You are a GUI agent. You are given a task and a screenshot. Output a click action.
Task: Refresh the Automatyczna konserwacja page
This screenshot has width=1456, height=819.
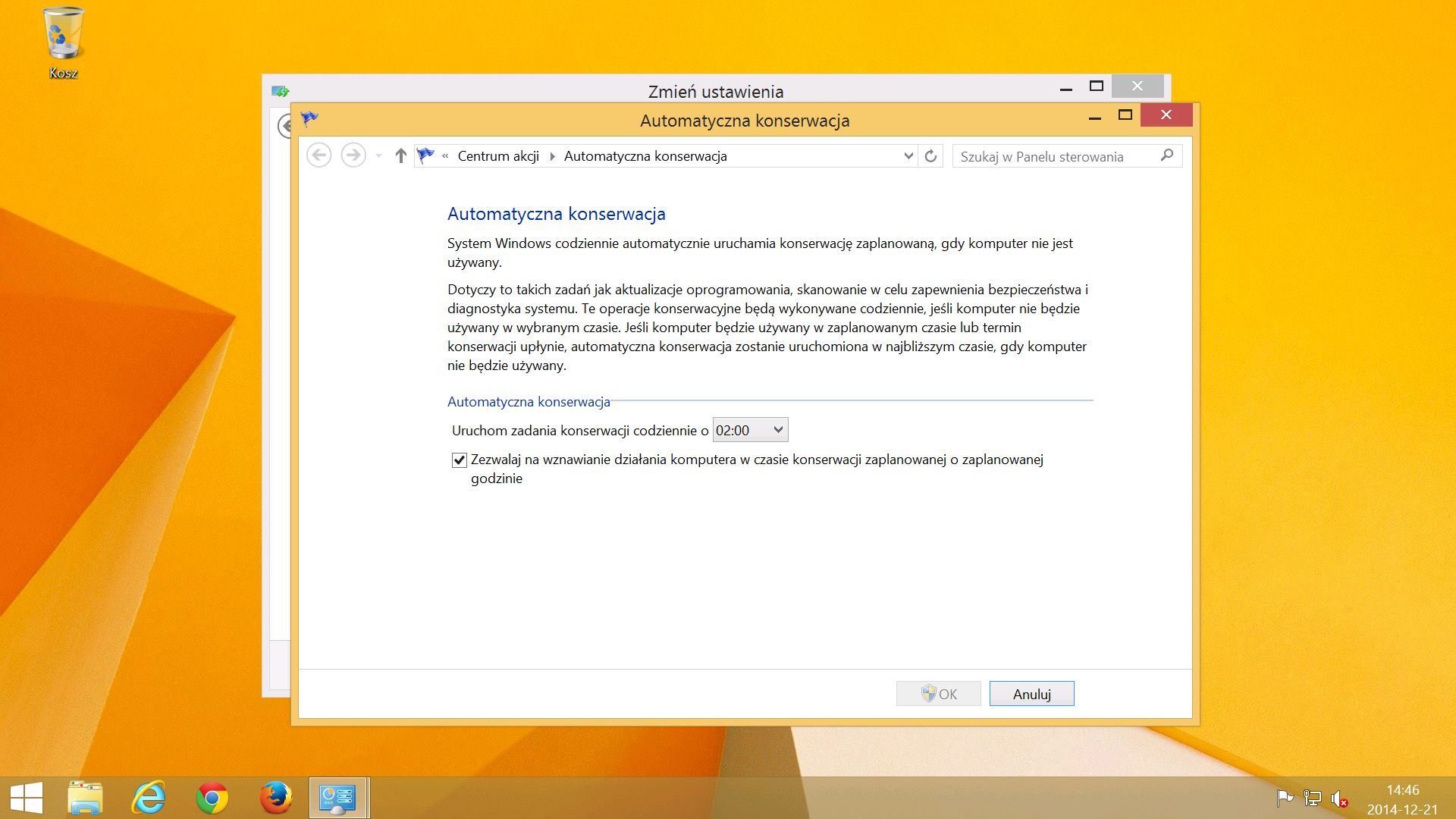(x=930, y=156)
